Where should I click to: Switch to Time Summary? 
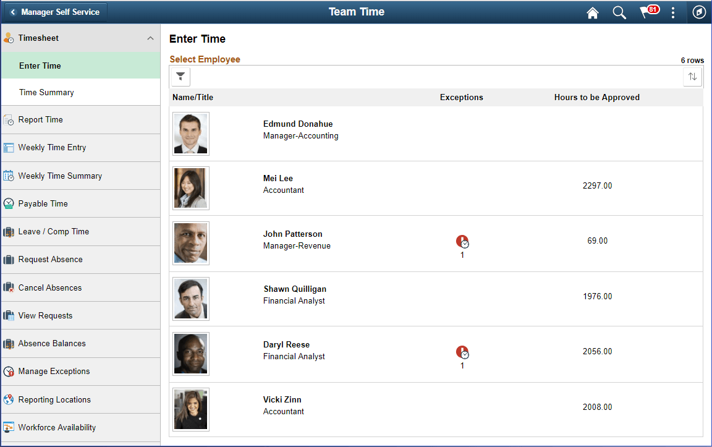[46, 92]
